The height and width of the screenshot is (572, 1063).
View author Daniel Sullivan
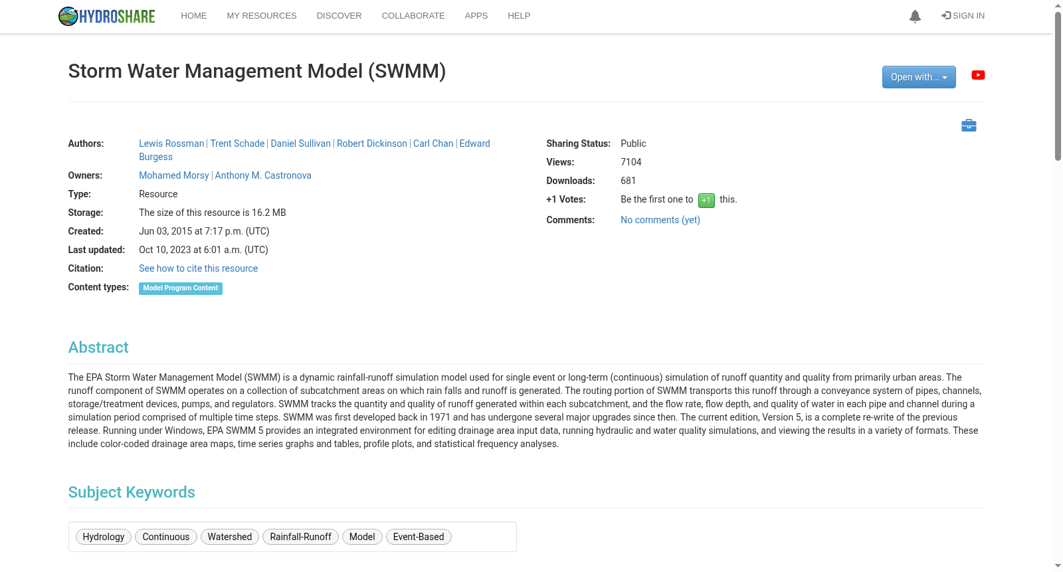point(300,143)
